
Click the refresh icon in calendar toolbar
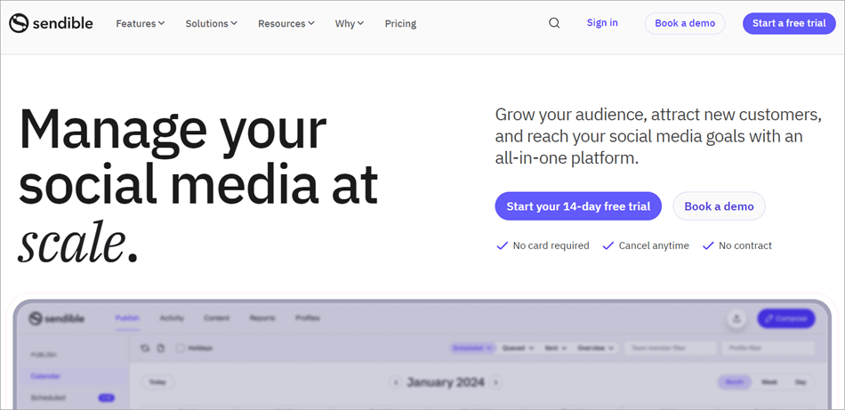[146, 348]
